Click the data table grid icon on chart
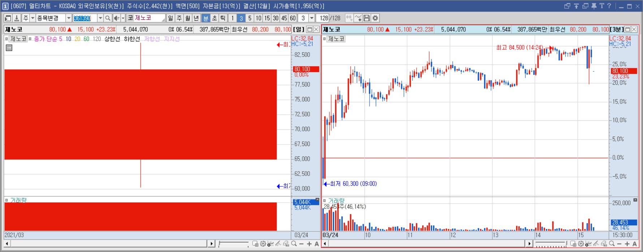The image size is (643, 252). pyautogui.click(x=9, y=48)
